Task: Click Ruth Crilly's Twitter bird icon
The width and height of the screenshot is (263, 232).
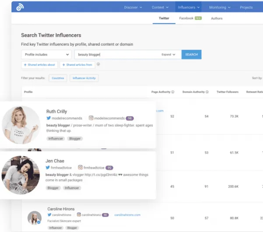Action: tap(49, 118)
